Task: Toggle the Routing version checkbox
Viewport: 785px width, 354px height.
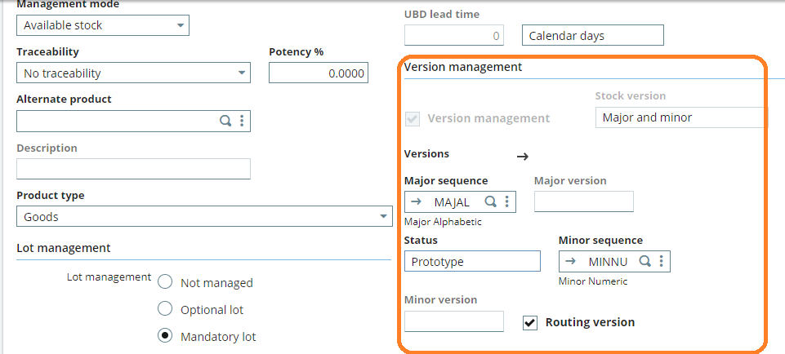Action: coord(531,322)
